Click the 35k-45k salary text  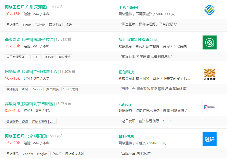click(x=12, y=111)
